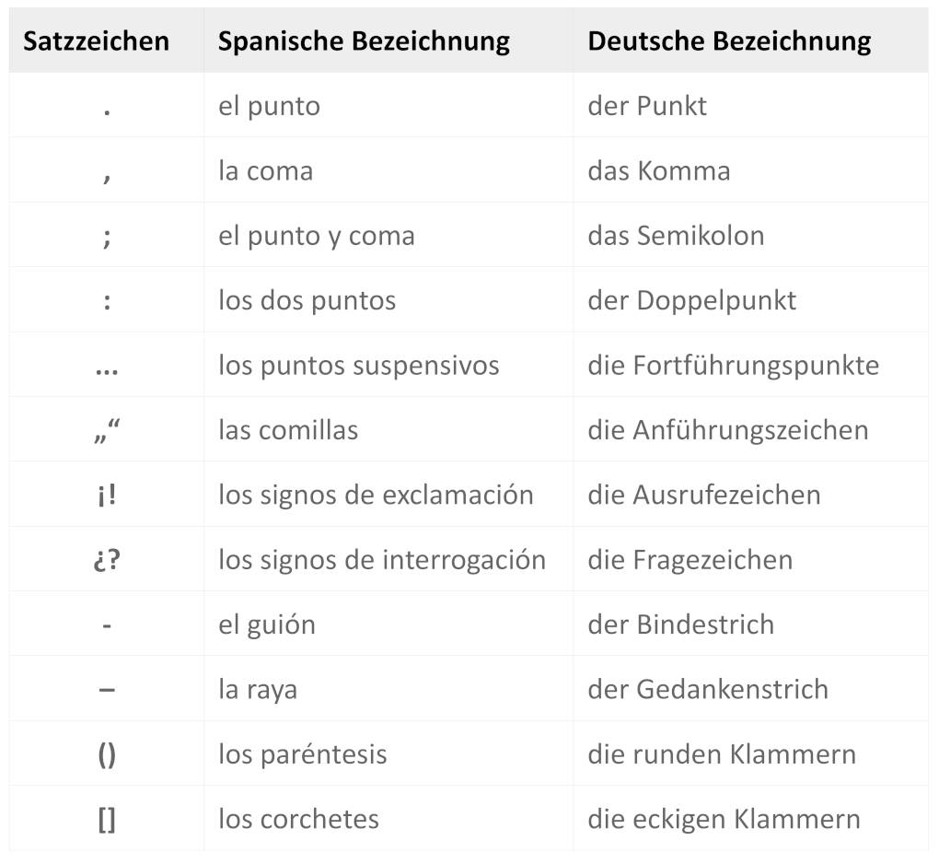The height and width of the screenshot is (864, 939).
Task: Click 'los puntos suspensivos' text
Action: (x=358, y=366)
